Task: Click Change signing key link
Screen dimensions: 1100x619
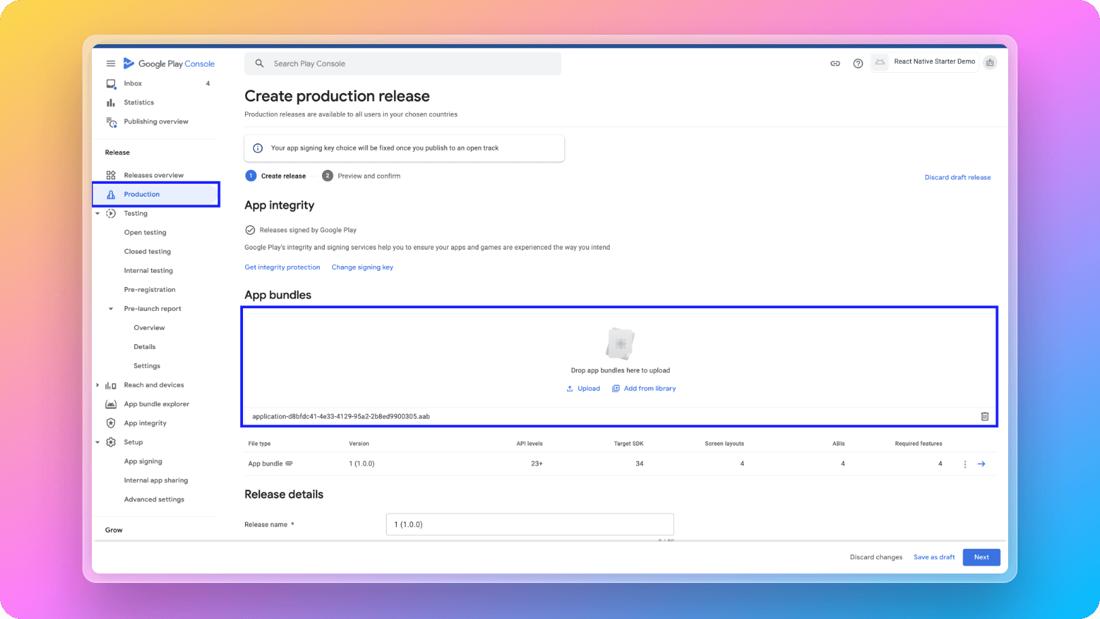Action: tap(362, 267)
